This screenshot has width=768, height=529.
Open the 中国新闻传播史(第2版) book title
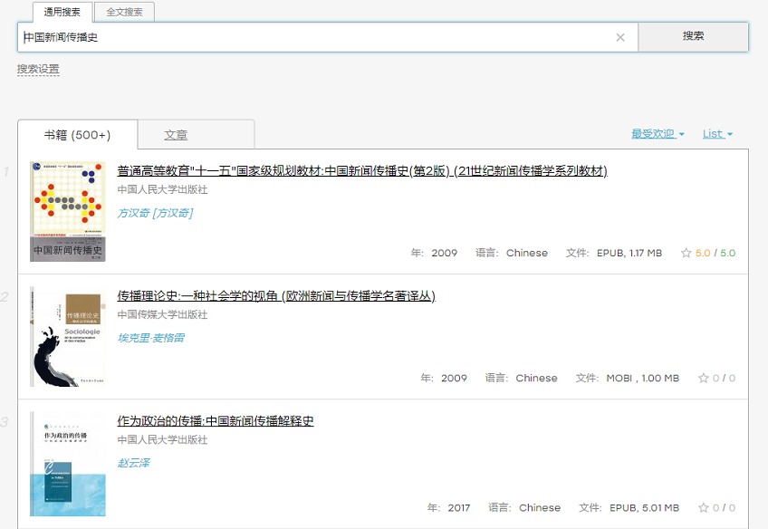[361, 171]
